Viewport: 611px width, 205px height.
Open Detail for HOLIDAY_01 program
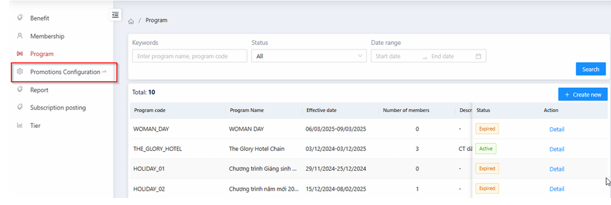click(557, 169)
